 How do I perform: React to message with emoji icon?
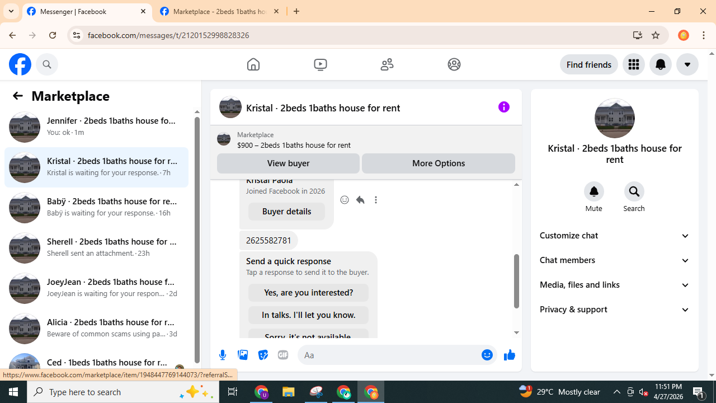tap(345, 200)
